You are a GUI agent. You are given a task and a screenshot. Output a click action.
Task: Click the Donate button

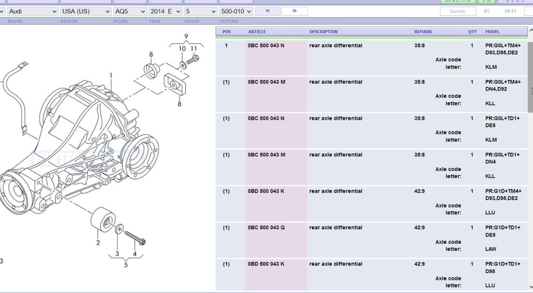[457, 11]
